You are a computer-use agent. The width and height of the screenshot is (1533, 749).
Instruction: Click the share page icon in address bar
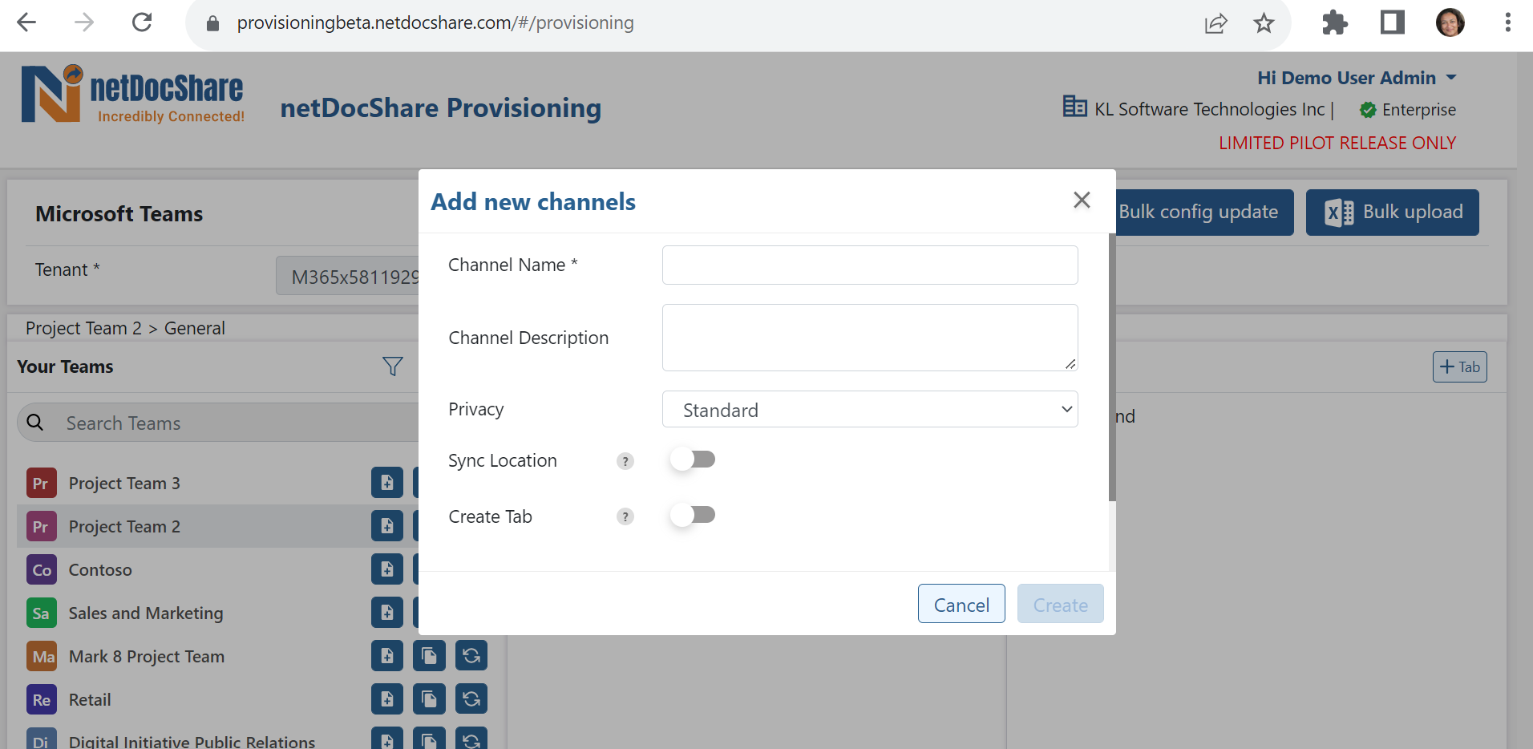1215,23
